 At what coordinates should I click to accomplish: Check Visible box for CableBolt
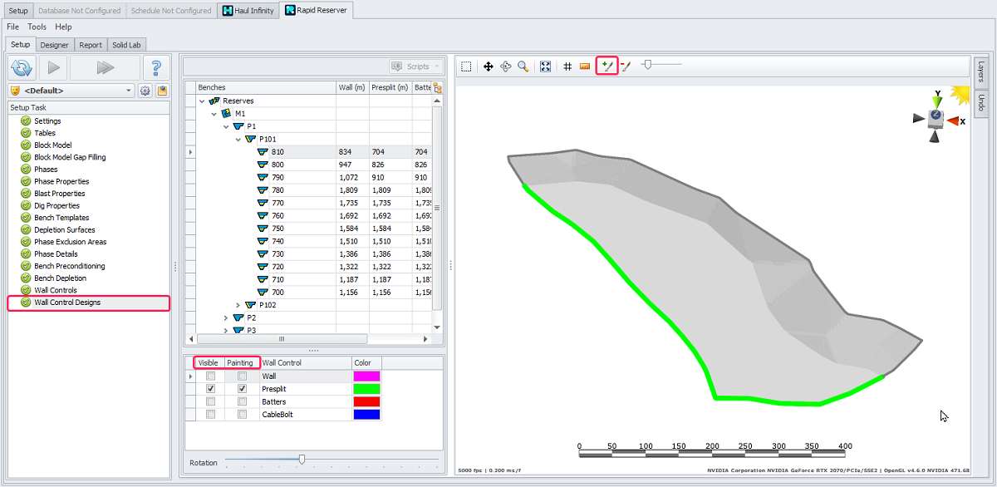(x=211, y=414)
